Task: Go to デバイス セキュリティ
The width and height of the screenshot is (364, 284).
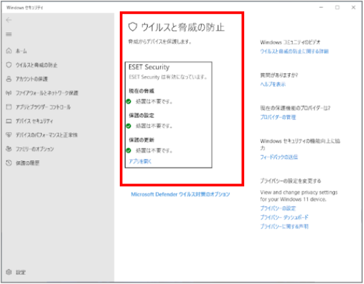Action: coord(34,121)
